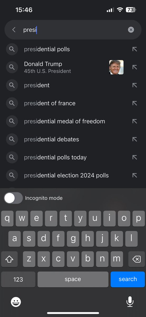Image resolution: width=146 pixels, height=317 pixels.
Task: Open the emoji keyboard
Action: pyautogui.click(x=16, y=302)
